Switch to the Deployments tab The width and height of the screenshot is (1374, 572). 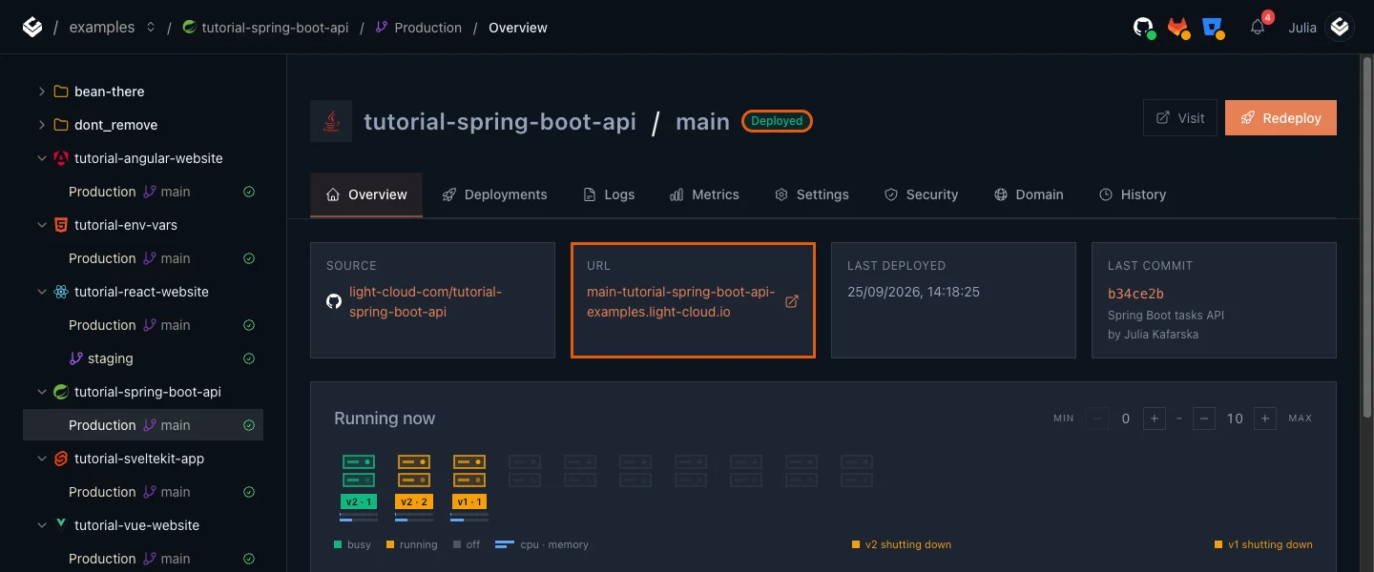[x=494, y=194]
